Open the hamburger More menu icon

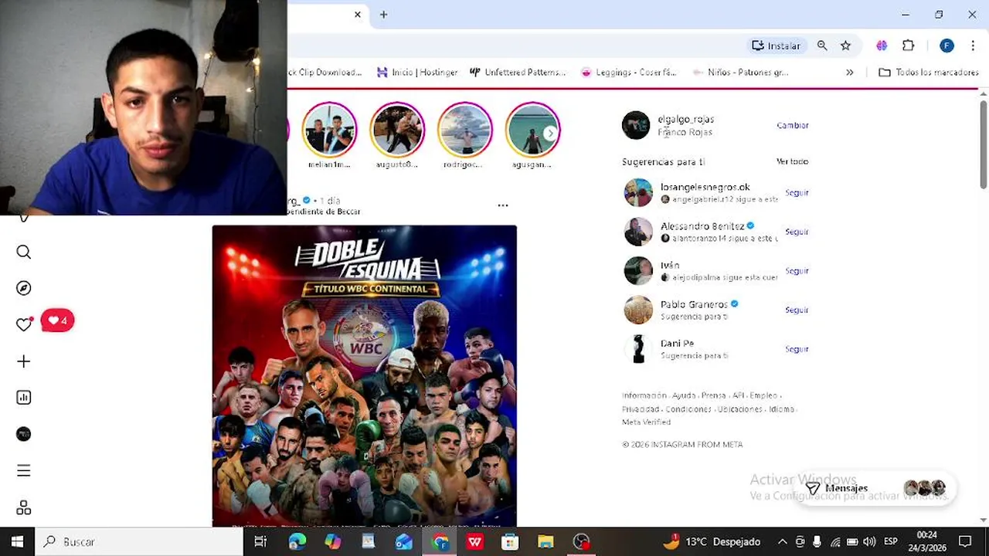24,470
